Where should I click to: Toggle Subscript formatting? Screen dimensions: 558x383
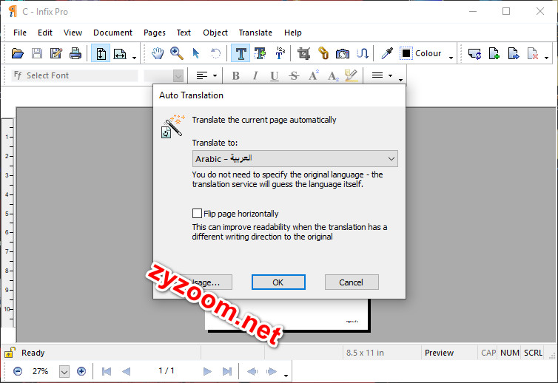tap(333, 75)
